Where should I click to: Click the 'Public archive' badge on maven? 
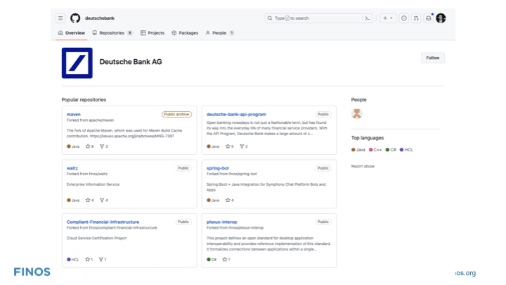pos(176,114)
